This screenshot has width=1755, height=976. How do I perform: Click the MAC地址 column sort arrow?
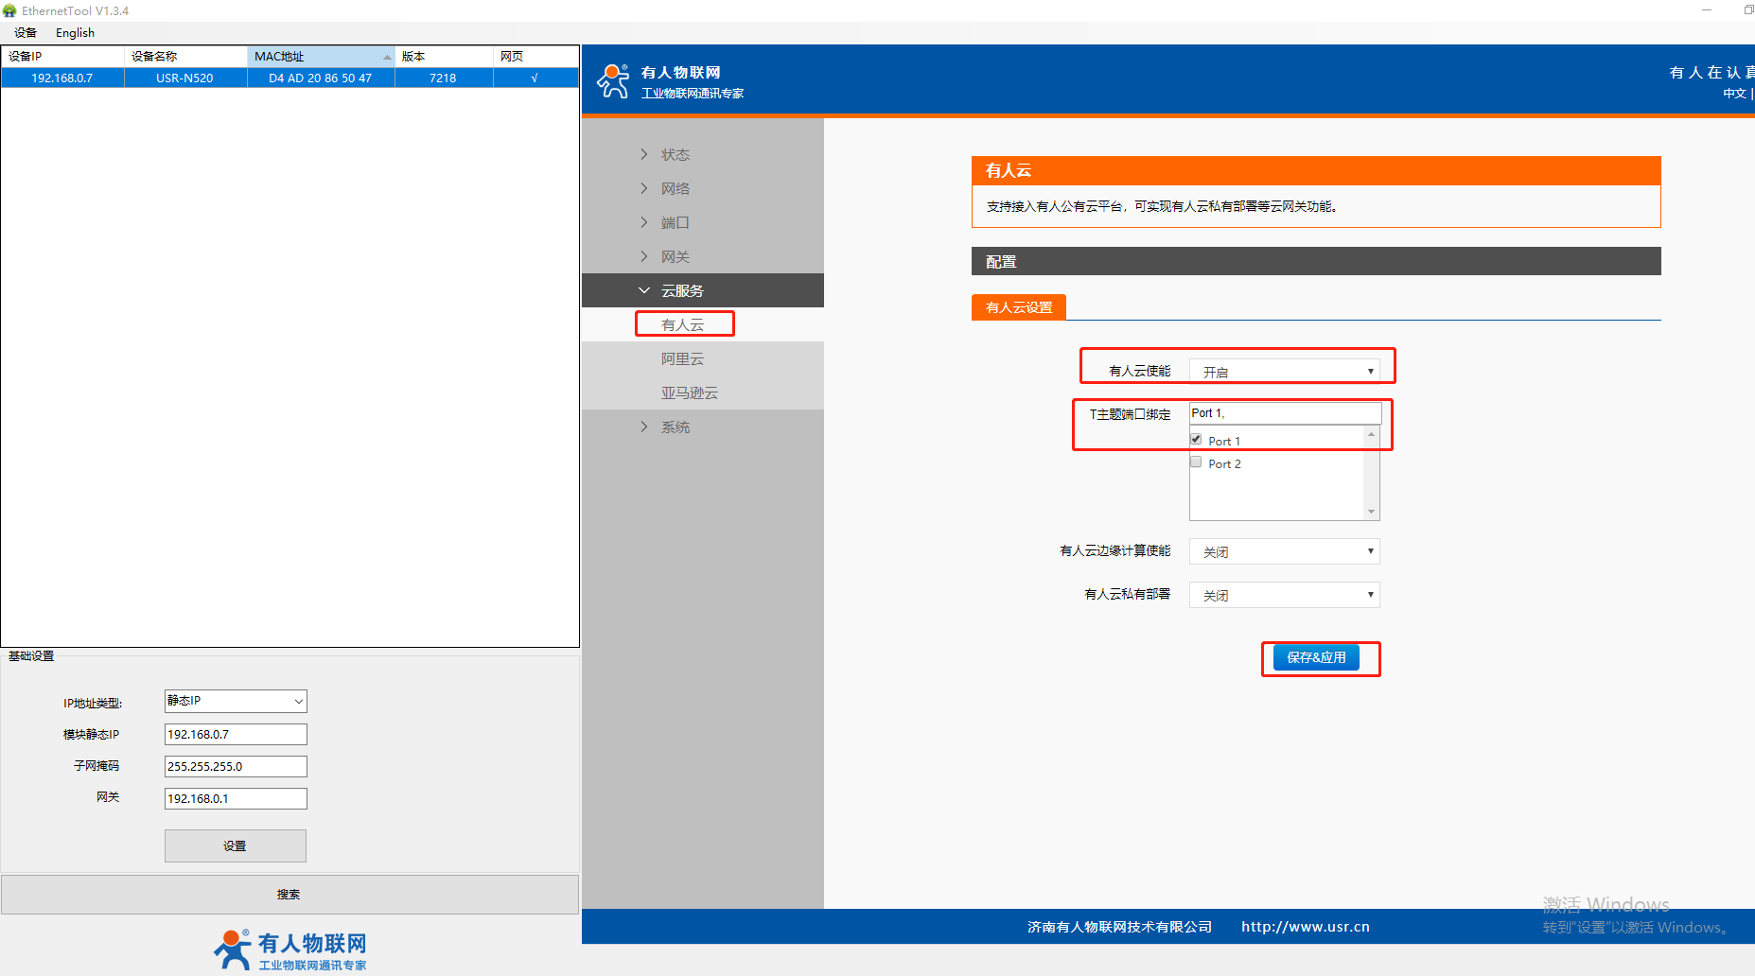(x=387, y=57)
